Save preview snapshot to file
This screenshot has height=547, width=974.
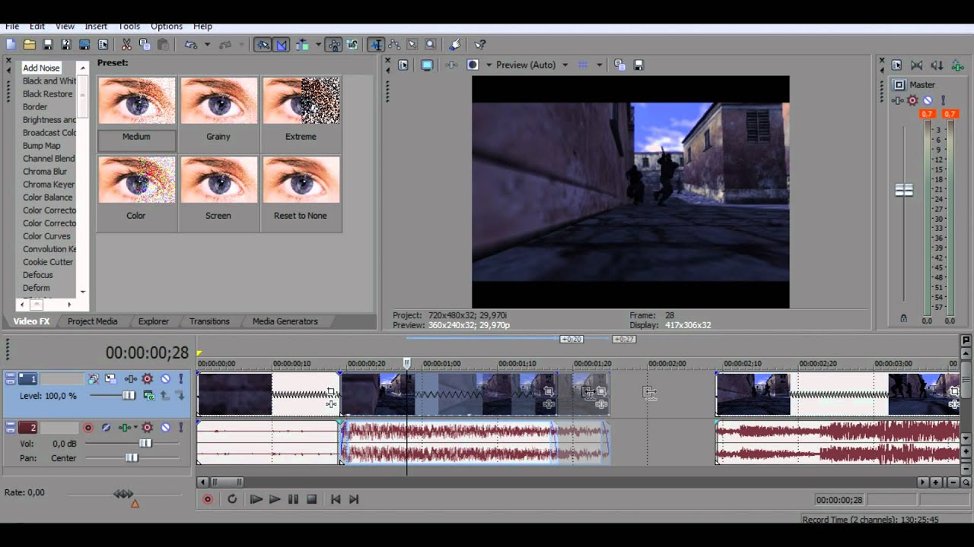(638, 65)
